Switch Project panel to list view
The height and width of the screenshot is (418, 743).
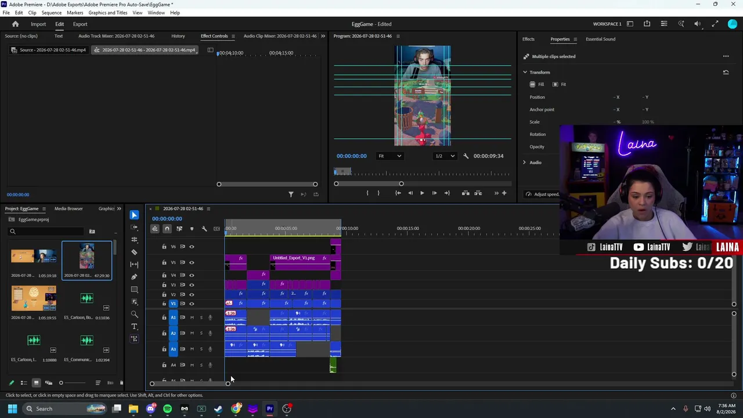pos(24,383)
